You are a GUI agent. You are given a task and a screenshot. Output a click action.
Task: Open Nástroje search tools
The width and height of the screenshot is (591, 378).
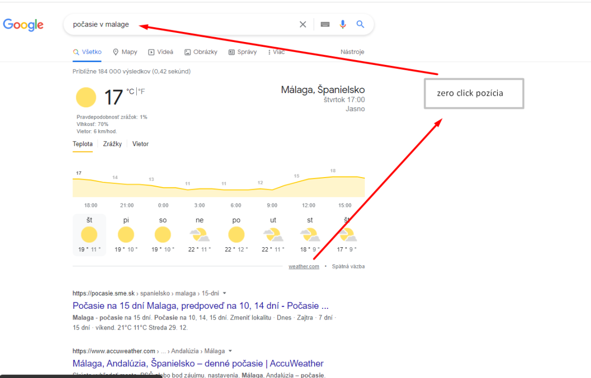pyautogui.click(x=352, y=52)
